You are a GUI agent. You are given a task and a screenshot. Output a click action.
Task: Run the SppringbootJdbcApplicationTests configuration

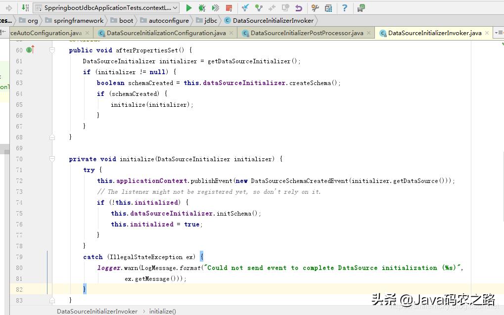click(189, 6)
